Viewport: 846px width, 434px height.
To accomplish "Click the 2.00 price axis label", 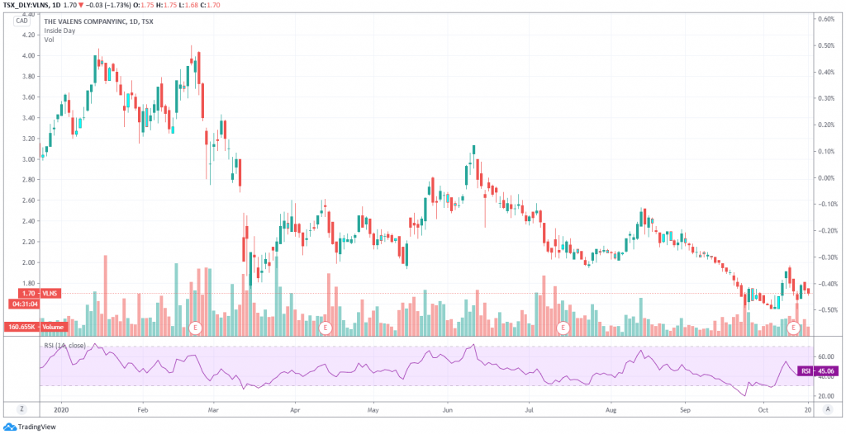I will pyautogui.click(x=27, y=262).
